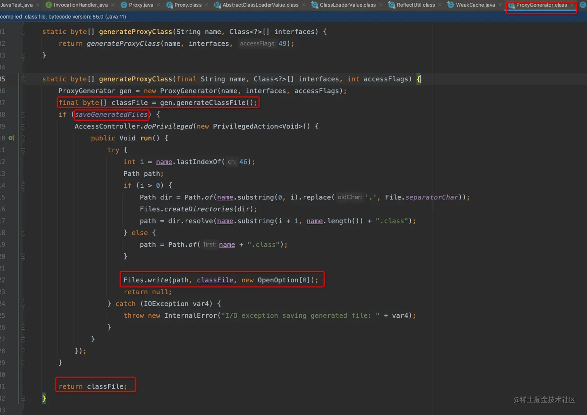
Task: Click the implements-method gutter icon beside run()
Action: (x=11, y=138)
